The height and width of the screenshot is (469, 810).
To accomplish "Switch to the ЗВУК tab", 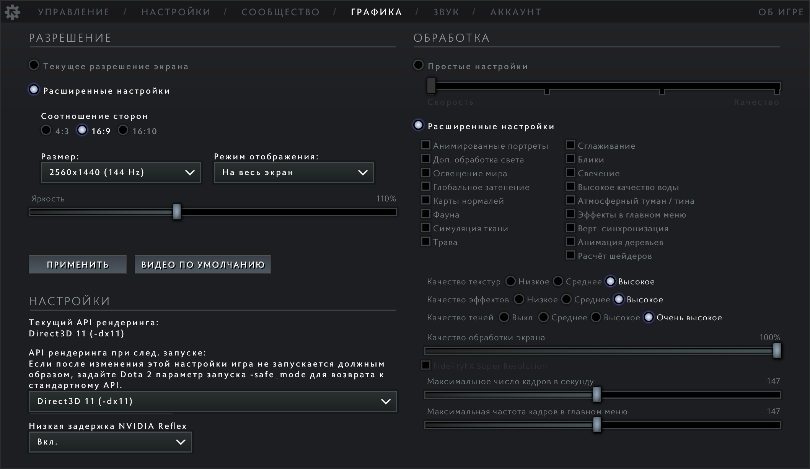I will click(446, 12).
